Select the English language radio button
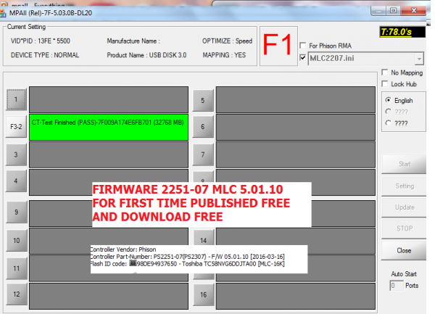435x314 pixels. tap(389, 100)
